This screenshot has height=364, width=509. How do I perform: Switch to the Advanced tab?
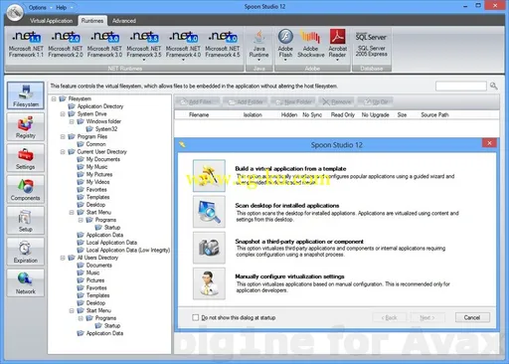(x=124, y=21)
